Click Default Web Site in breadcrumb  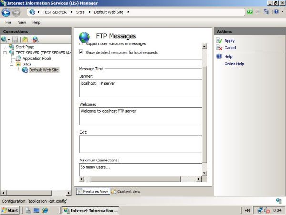click(109, 12)
